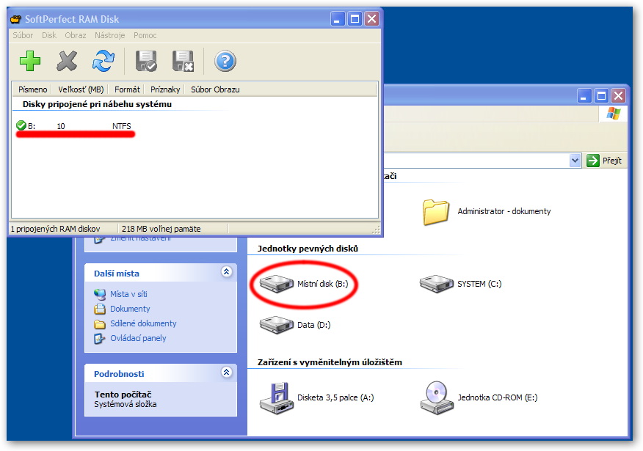Open the Dokumenty sidebar link
The image size is (643, 451).
(130, 309)
